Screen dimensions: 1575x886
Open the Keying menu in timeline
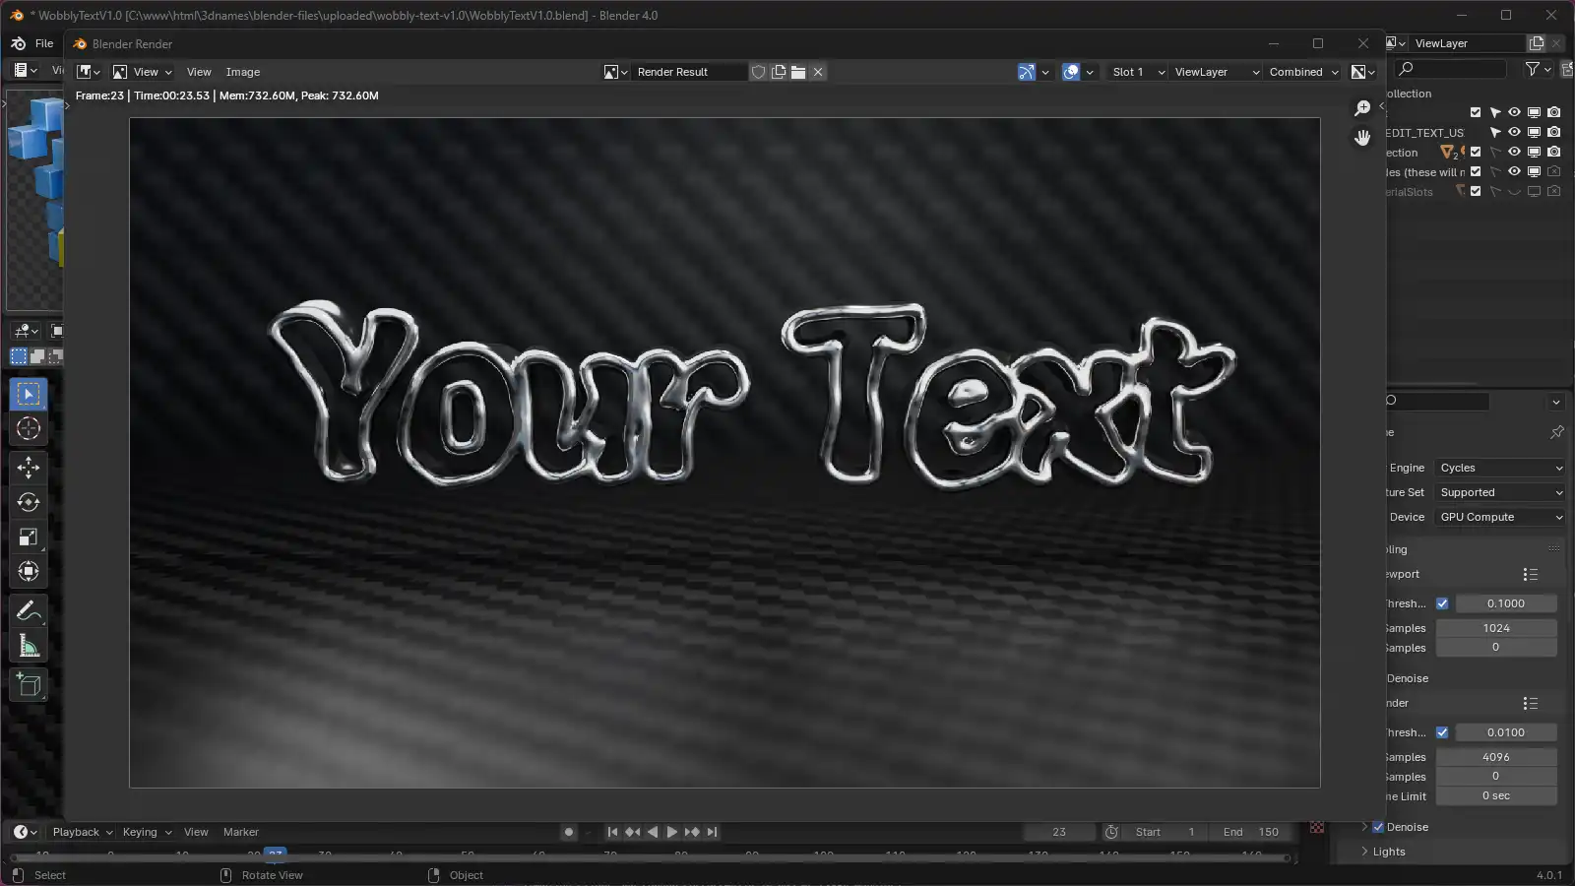tap(147, 832)
